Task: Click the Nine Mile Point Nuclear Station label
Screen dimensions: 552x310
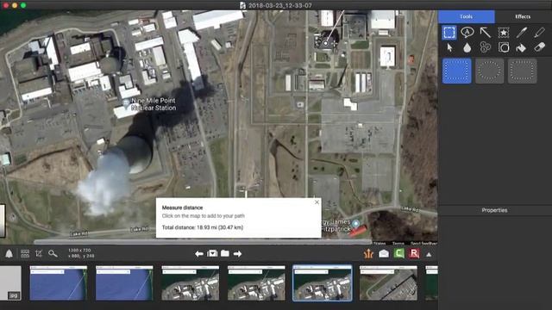Action: coord(154,104)
